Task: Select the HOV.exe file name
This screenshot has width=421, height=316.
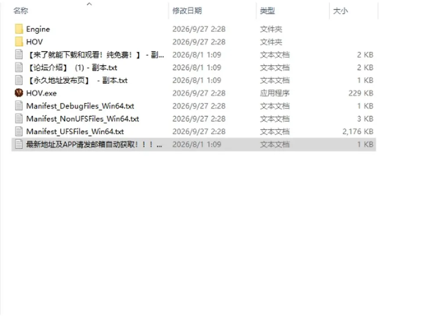Action: 41,93
